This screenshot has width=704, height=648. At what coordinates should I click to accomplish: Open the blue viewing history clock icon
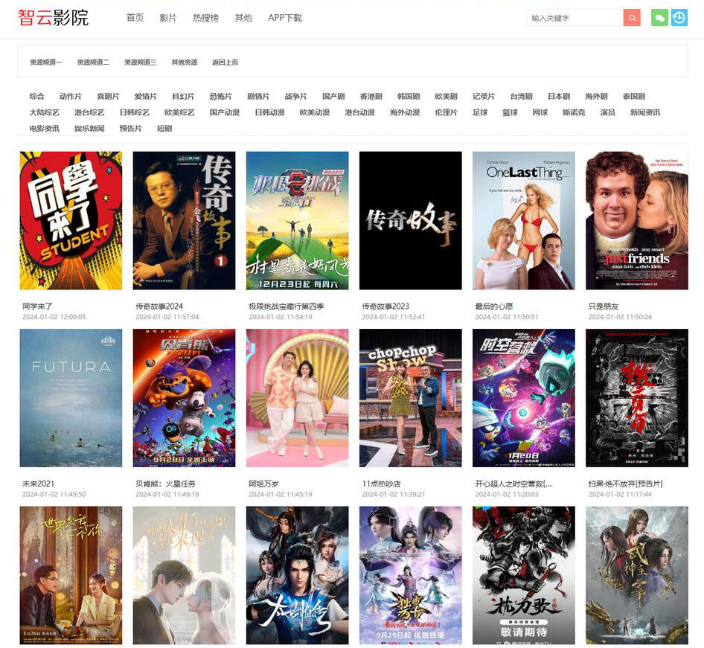[x=679, y=18]
